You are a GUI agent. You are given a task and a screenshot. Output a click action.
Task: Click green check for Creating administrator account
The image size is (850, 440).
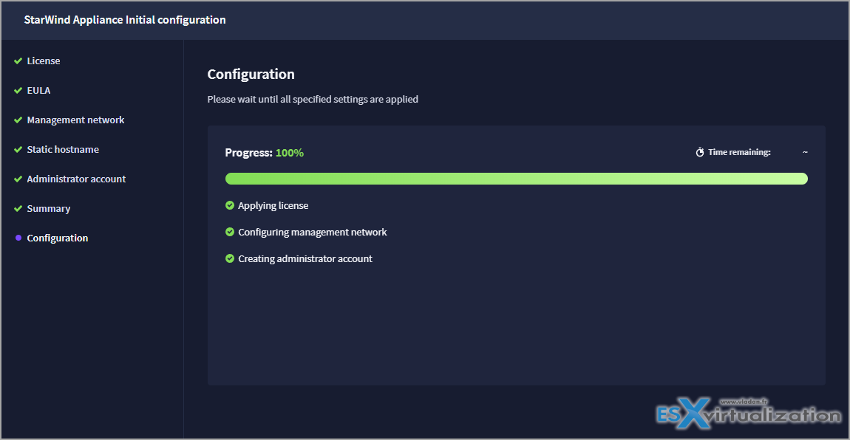click(230, 259)
